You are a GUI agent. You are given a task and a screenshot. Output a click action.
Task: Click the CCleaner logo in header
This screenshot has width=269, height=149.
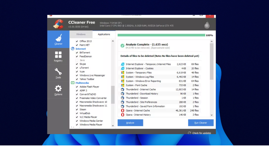pos(58,24)
